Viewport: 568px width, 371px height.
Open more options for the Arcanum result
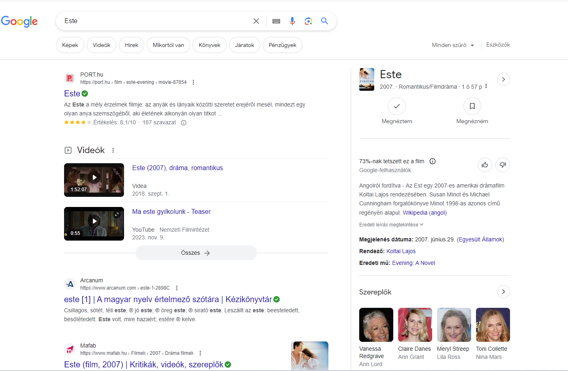click(177, 288)
